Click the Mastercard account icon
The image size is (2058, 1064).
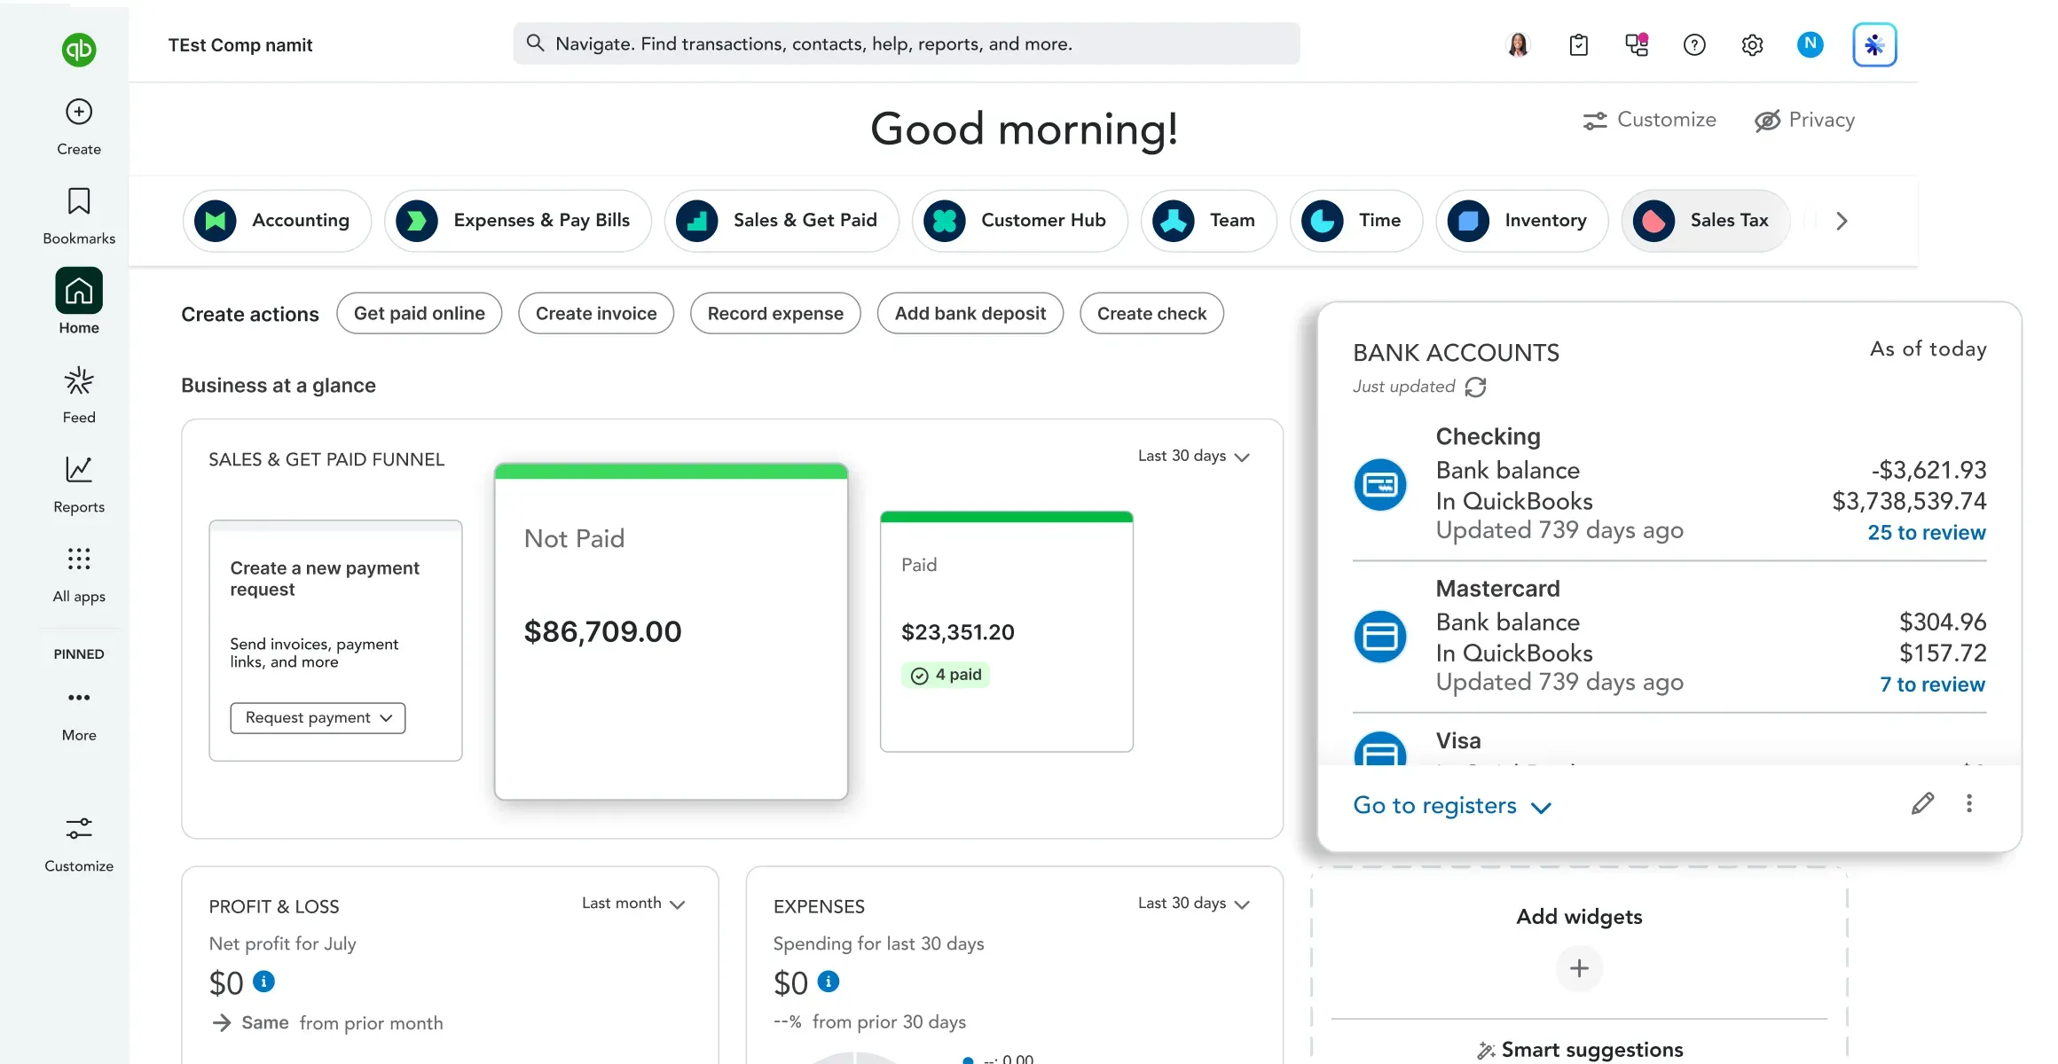1379,637
